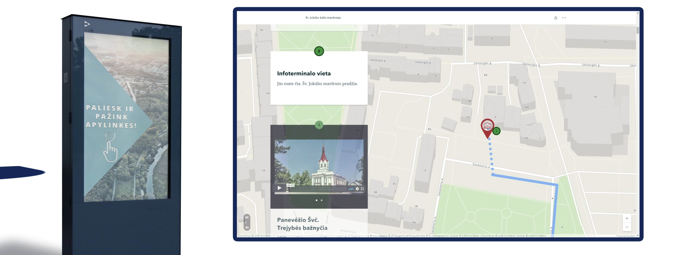Select the first carousel dot

(x=316, y=200)
